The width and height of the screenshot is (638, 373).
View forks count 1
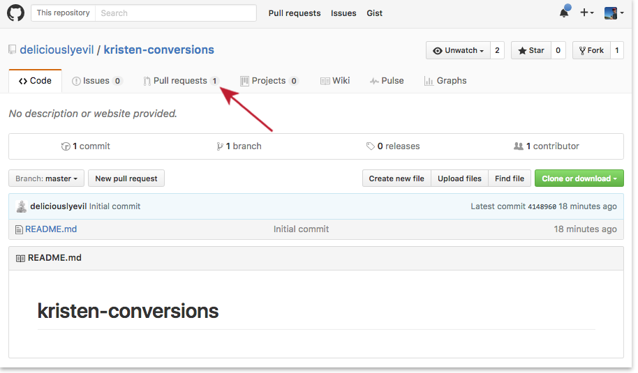click(617, 50)
